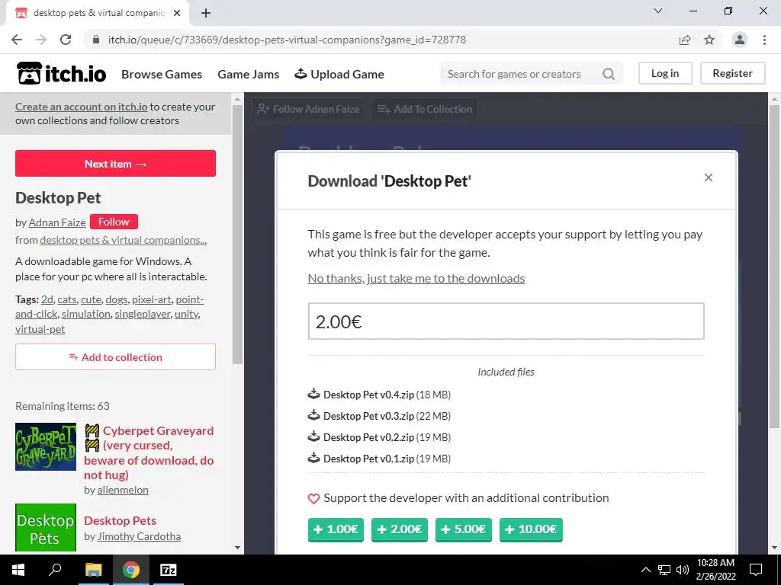Open the network icon in system tray
The width and height of the screenshot is (781, 585).
coord(664,570)
